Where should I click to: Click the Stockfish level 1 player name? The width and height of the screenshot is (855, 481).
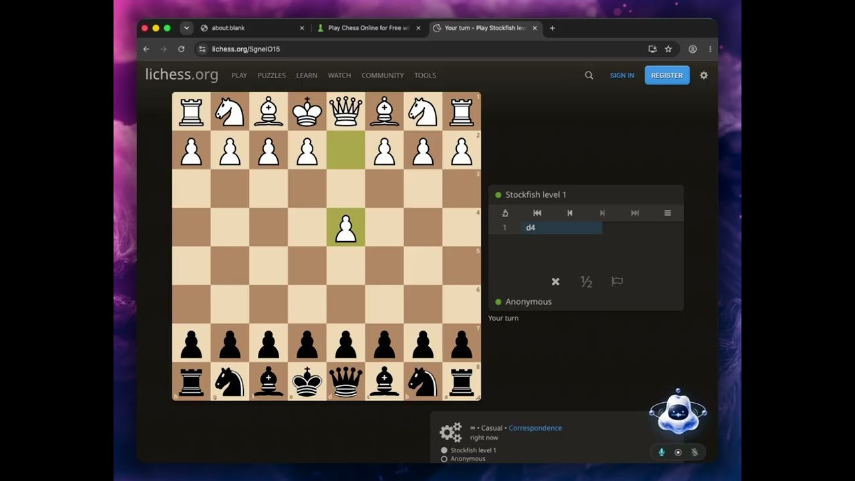tap(536, 195)
